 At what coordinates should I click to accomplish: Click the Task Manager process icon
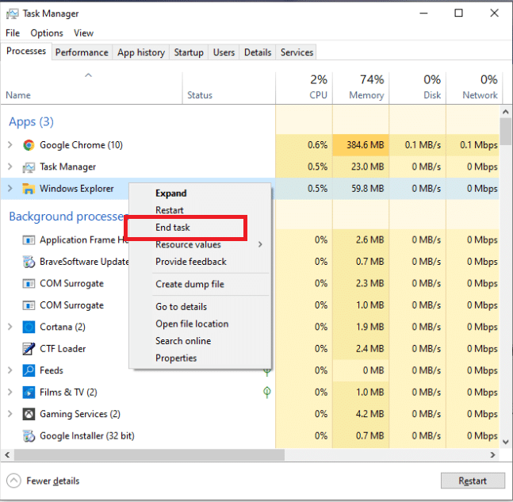(x=29, y=167)
